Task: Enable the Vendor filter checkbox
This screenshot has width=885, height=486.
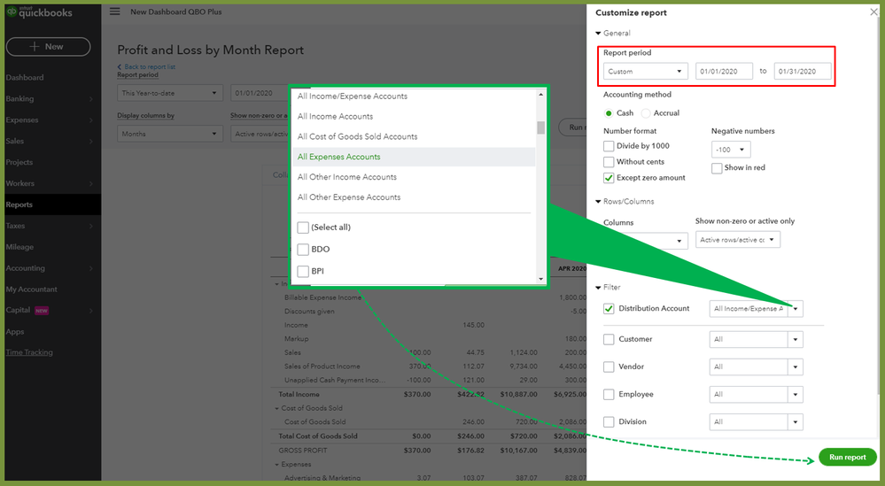Action: click(x=609, y=367)
